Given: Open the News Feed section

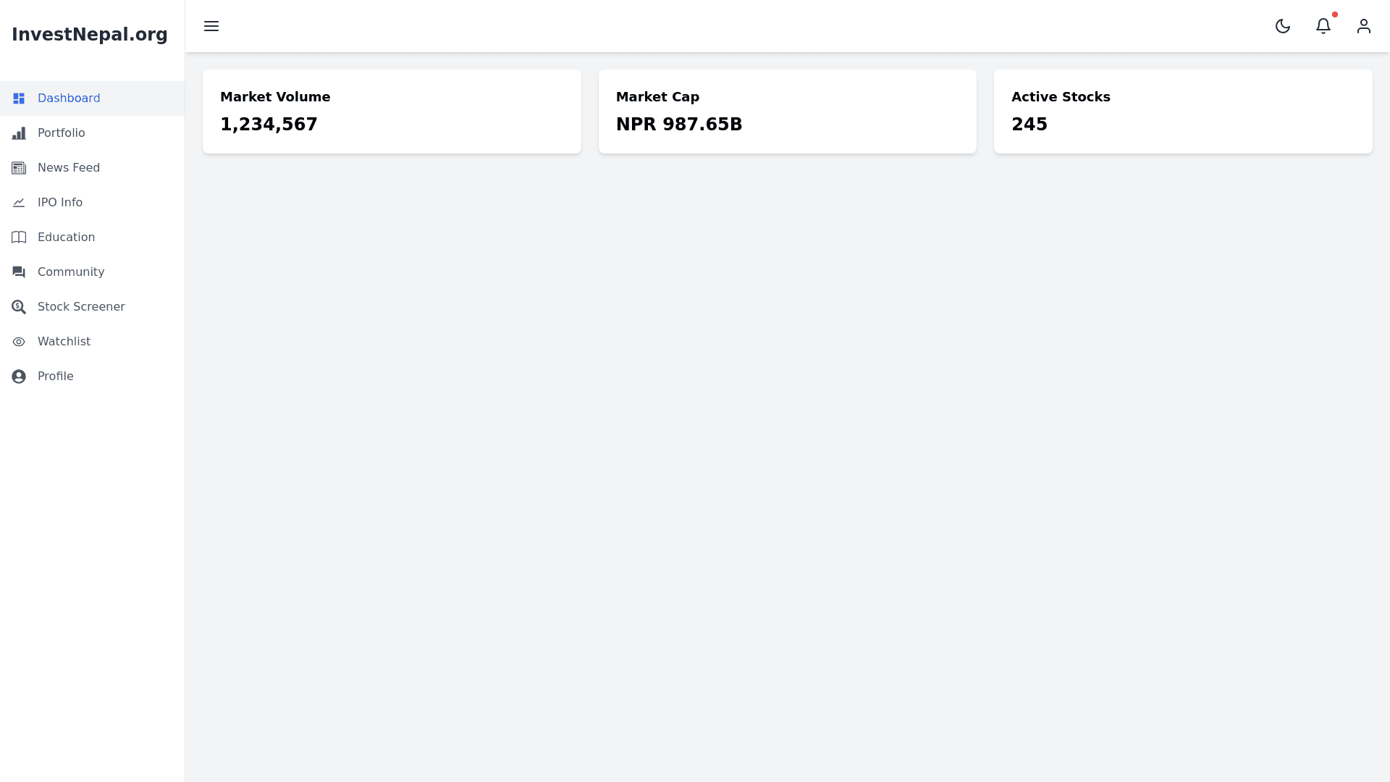Looking at the screenshot, I should coord(69,168).
